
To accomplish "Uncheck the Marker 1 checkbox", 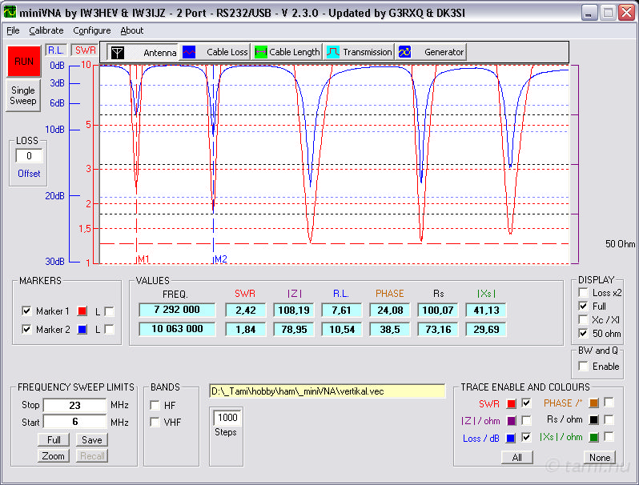I will [x=26, y=311].
